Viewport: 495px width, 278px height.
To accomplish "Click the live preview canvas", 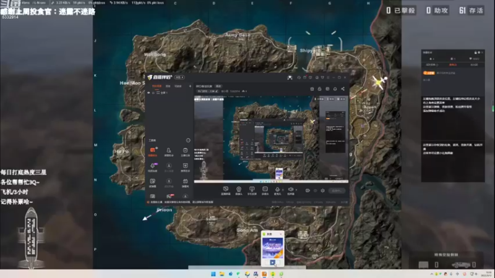I will 271,138.
